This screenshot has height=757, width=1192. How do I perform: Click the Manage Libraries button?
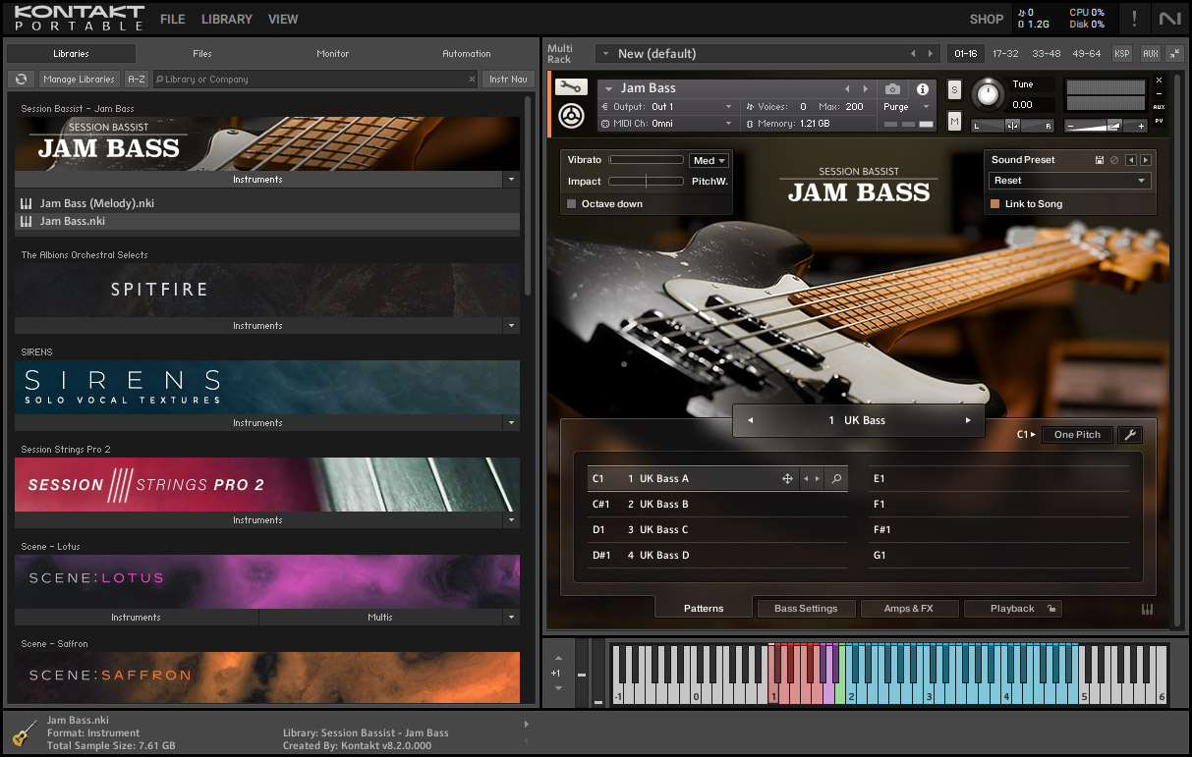80,80
